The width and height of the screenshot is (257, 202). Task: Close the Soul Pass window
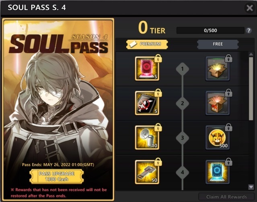[250, 8]
